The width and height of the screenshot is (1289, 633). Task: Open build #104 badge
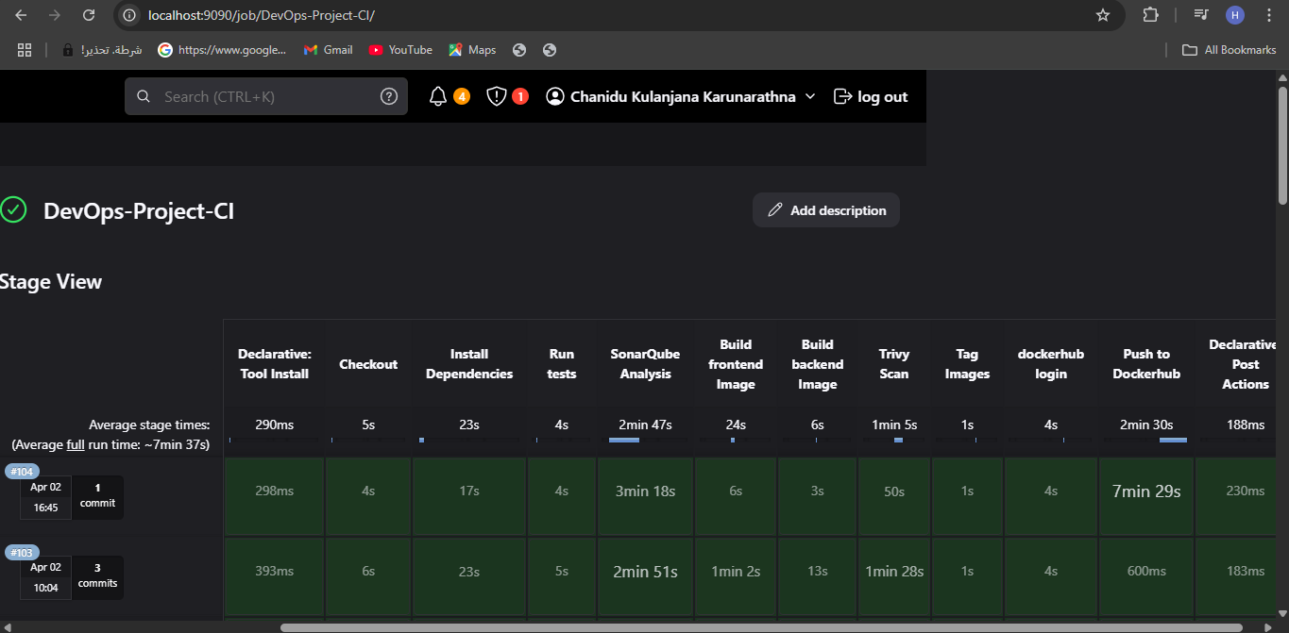point(20,472)
